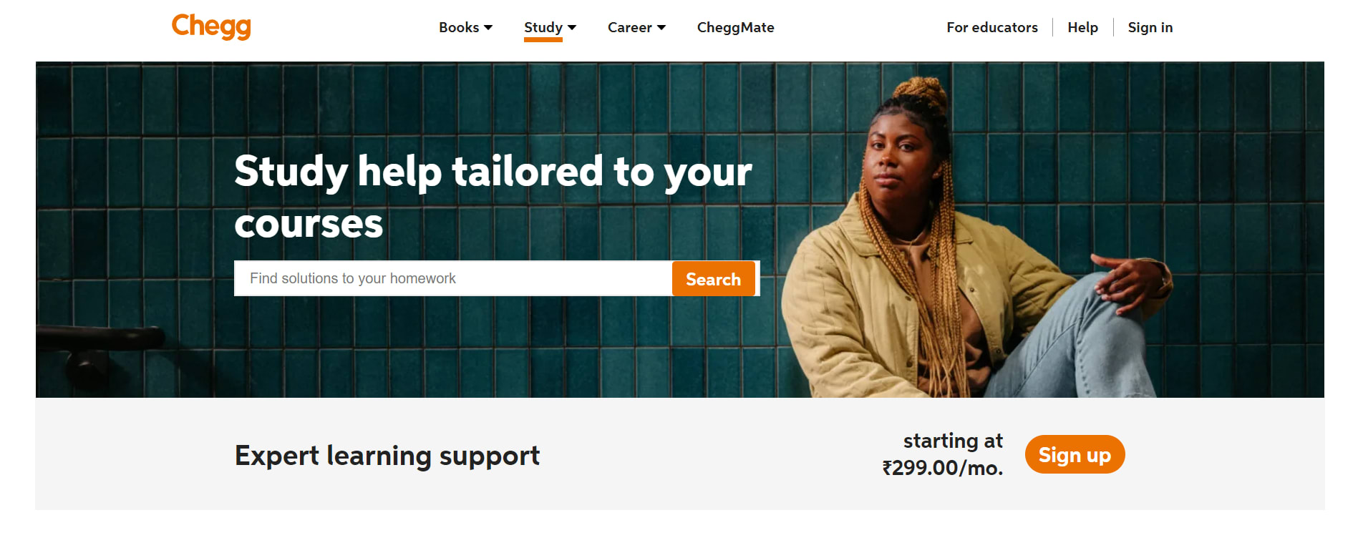
Task: Open the Books dropdown menu
Action: [465, 27]
